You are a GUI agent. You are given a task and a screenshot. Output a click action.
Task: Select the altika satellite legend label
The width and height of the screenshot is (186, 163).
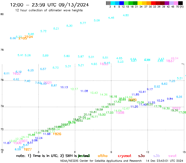103,156
